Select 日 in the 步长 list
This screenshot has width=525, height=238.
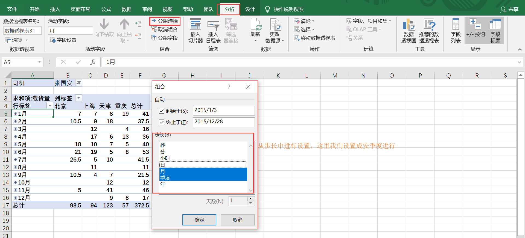203,165
